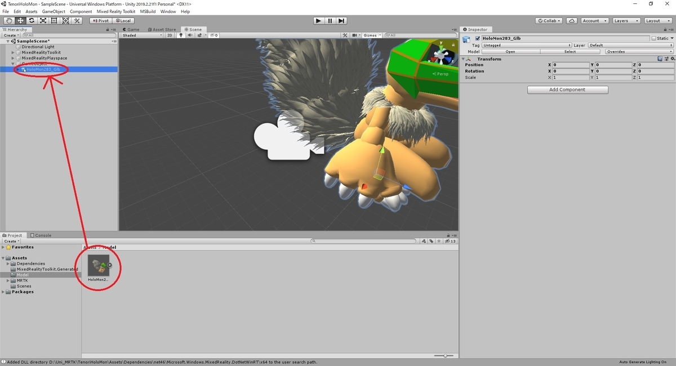
Task: Open the File menu
Action: pos(6,11)
